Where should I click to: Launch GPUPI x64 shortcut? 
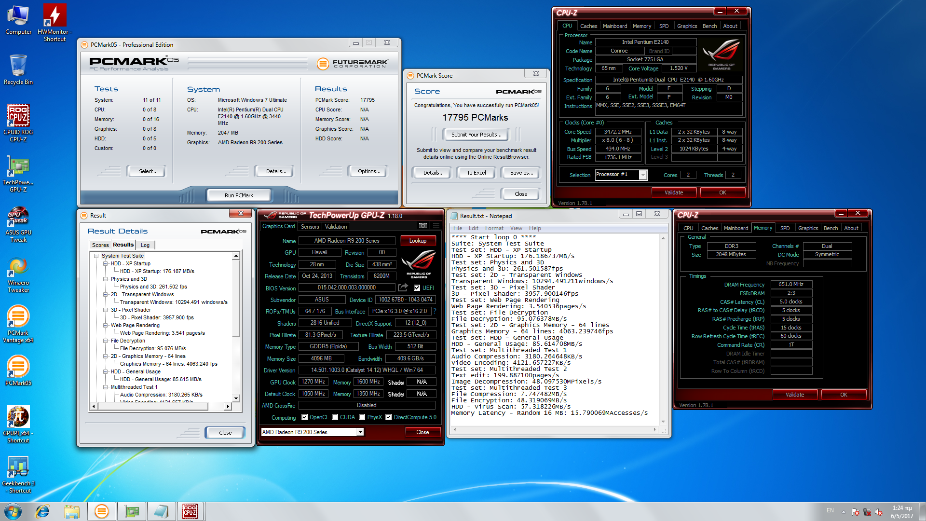pyautogui.click(x=18, y=425)
